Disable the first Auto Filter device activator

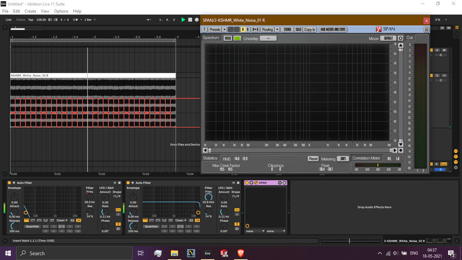(9, 182)
